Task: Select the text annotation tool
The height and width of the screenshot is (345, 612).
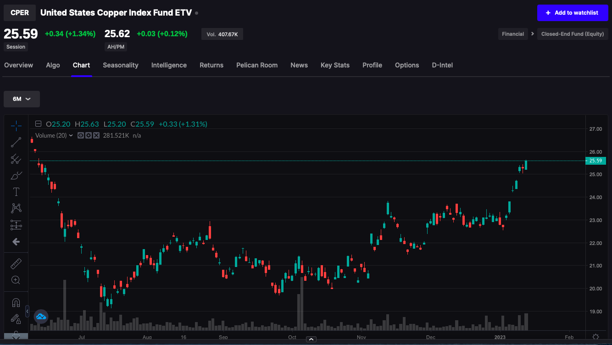Action: tap(16, 192)
